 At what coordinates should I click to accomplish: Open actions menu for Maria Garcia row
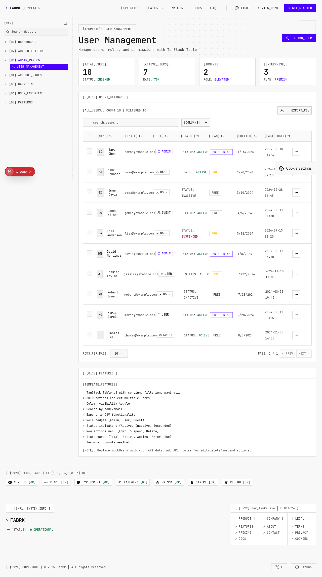[296, 315]
